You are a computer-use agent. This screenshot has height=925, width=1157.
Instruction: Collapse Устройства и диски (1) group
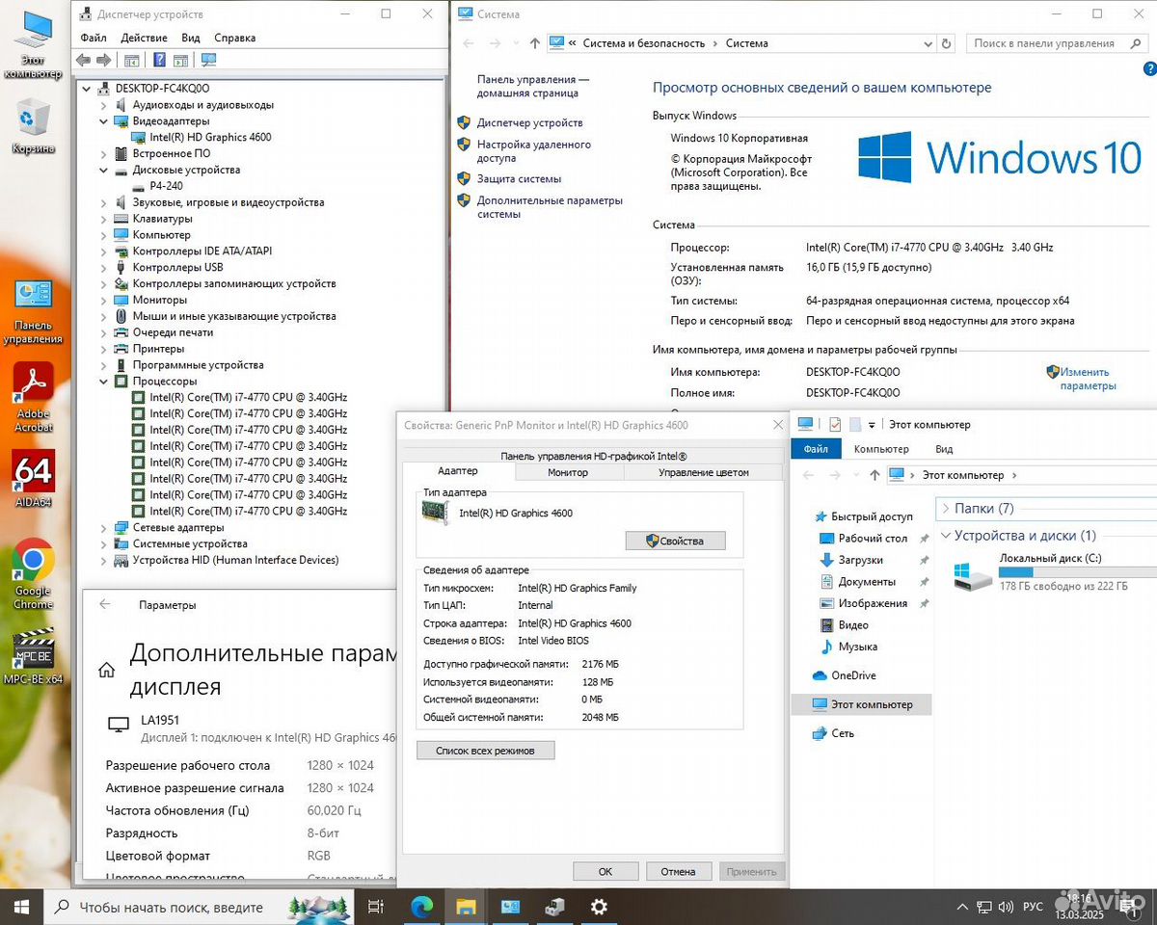click(x=946, y=536)
